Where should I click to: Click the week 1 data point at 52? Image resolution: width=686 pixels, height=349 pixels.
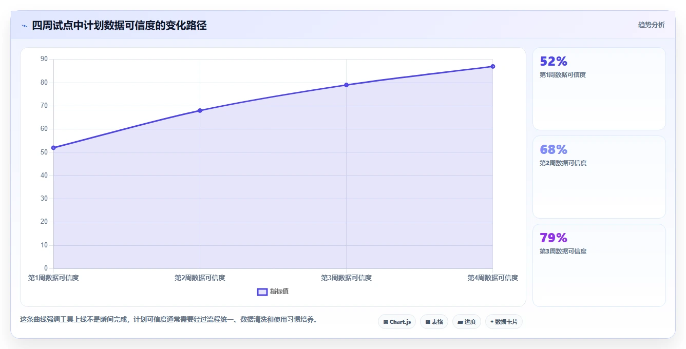click(x=53, y=148)
